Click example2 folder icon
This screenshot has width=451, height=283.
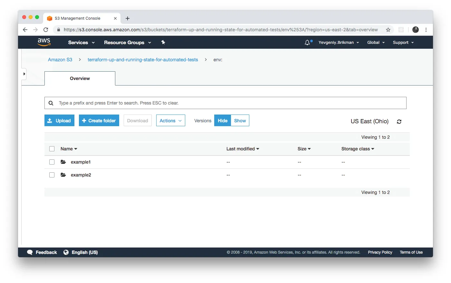pyautogui.click(x=63, y=175)
